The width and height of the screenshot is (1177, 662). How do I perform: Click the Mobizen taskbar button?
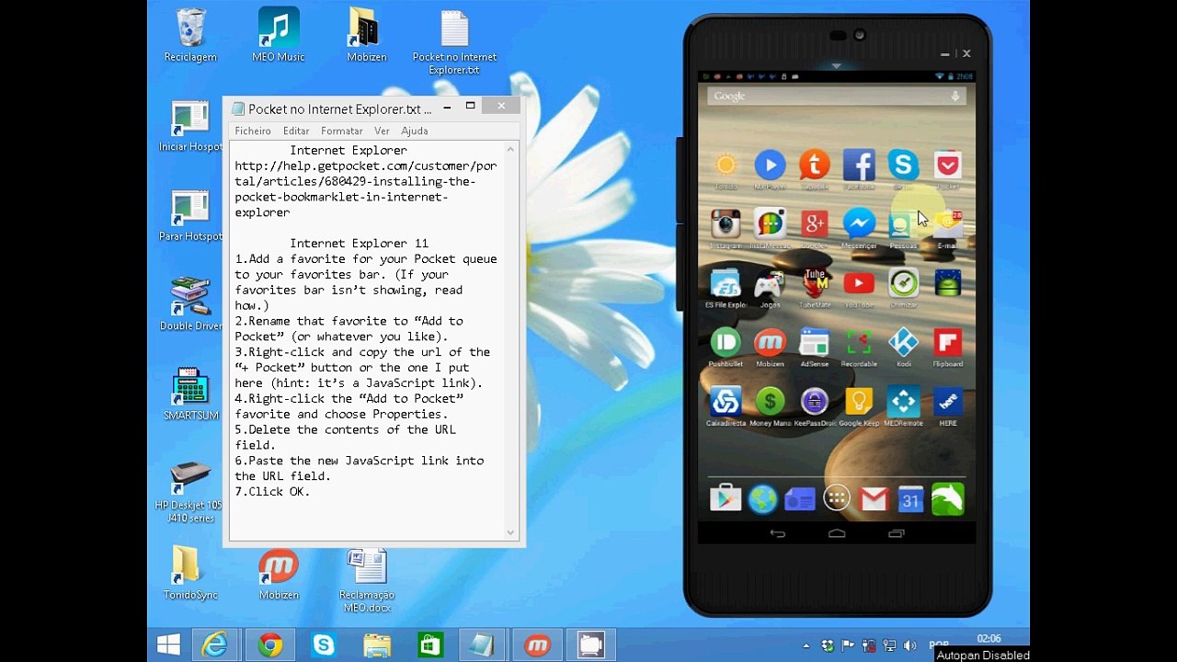537,645
